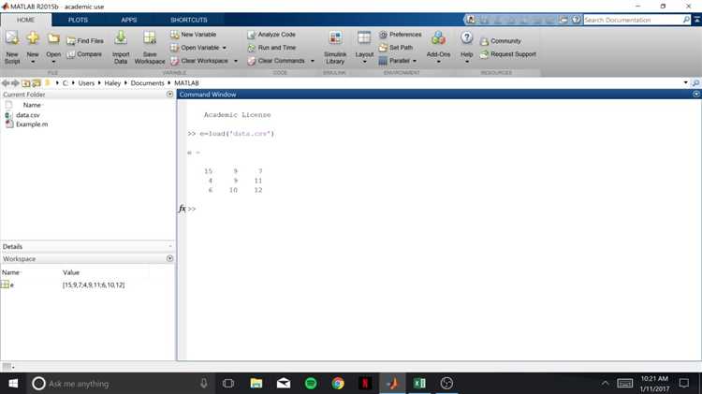Open the Workspace panel actions menu
The width and height of the screenshot is (702, 394).
point(169,259)
